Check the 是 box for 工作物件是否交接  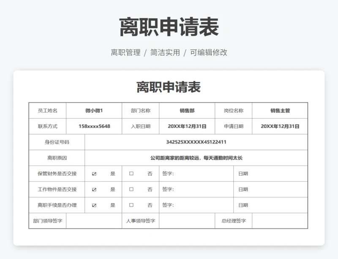[94, 190]
